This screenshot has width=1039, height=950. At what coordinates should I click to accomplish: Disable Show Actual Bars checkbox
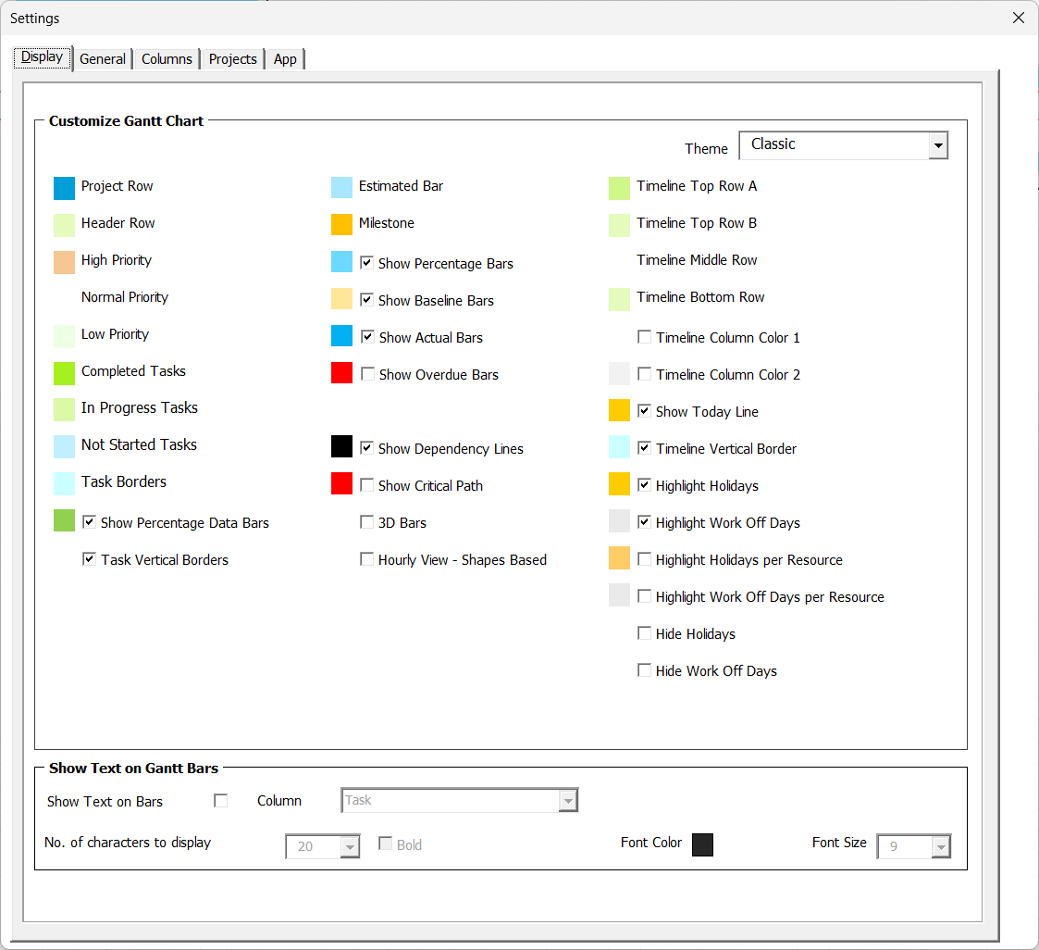click(x=367, y=337)
